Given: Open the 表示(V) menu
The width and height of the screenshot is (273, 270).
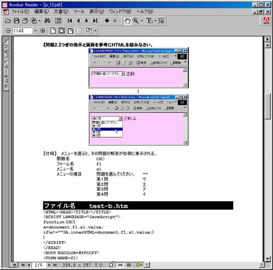Looking at the screenshot, I should (x=97, y=11).
